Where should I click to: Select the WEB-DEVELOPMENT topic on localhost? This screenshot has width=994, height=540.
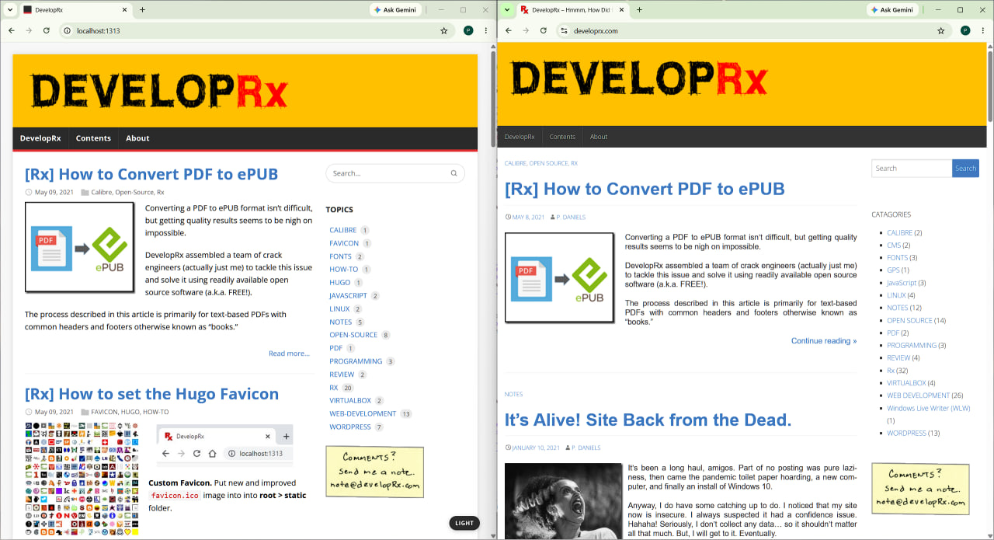pos(363,414)
